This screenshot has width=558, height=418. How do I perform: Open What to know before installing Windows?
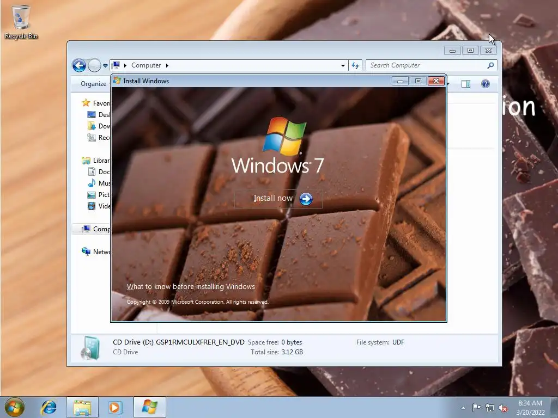tap(191, 286)
